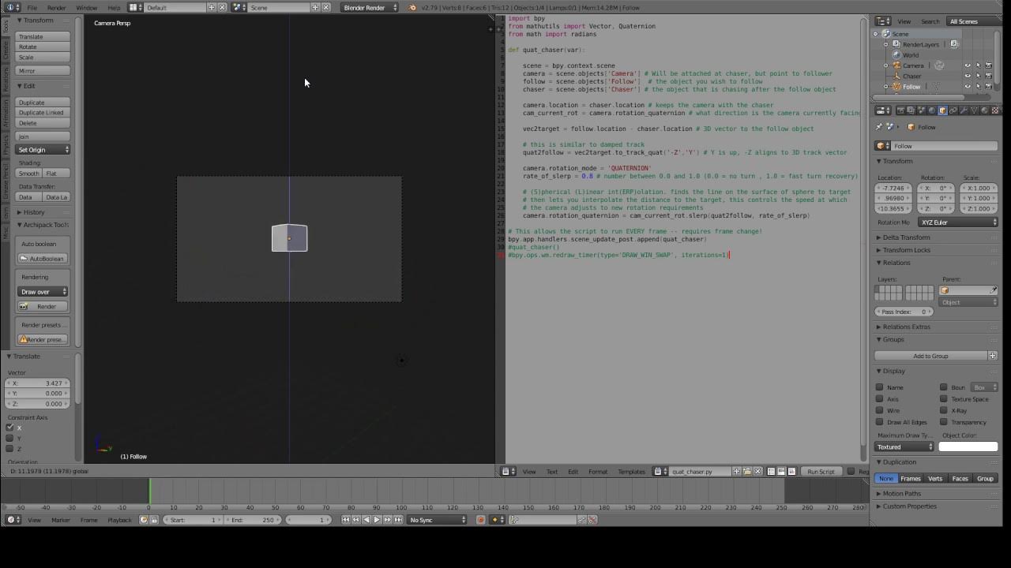This screenshot has height=568, width=1011.
Task: Click the auto-keyframe record button
Action: tap(480, 520)
